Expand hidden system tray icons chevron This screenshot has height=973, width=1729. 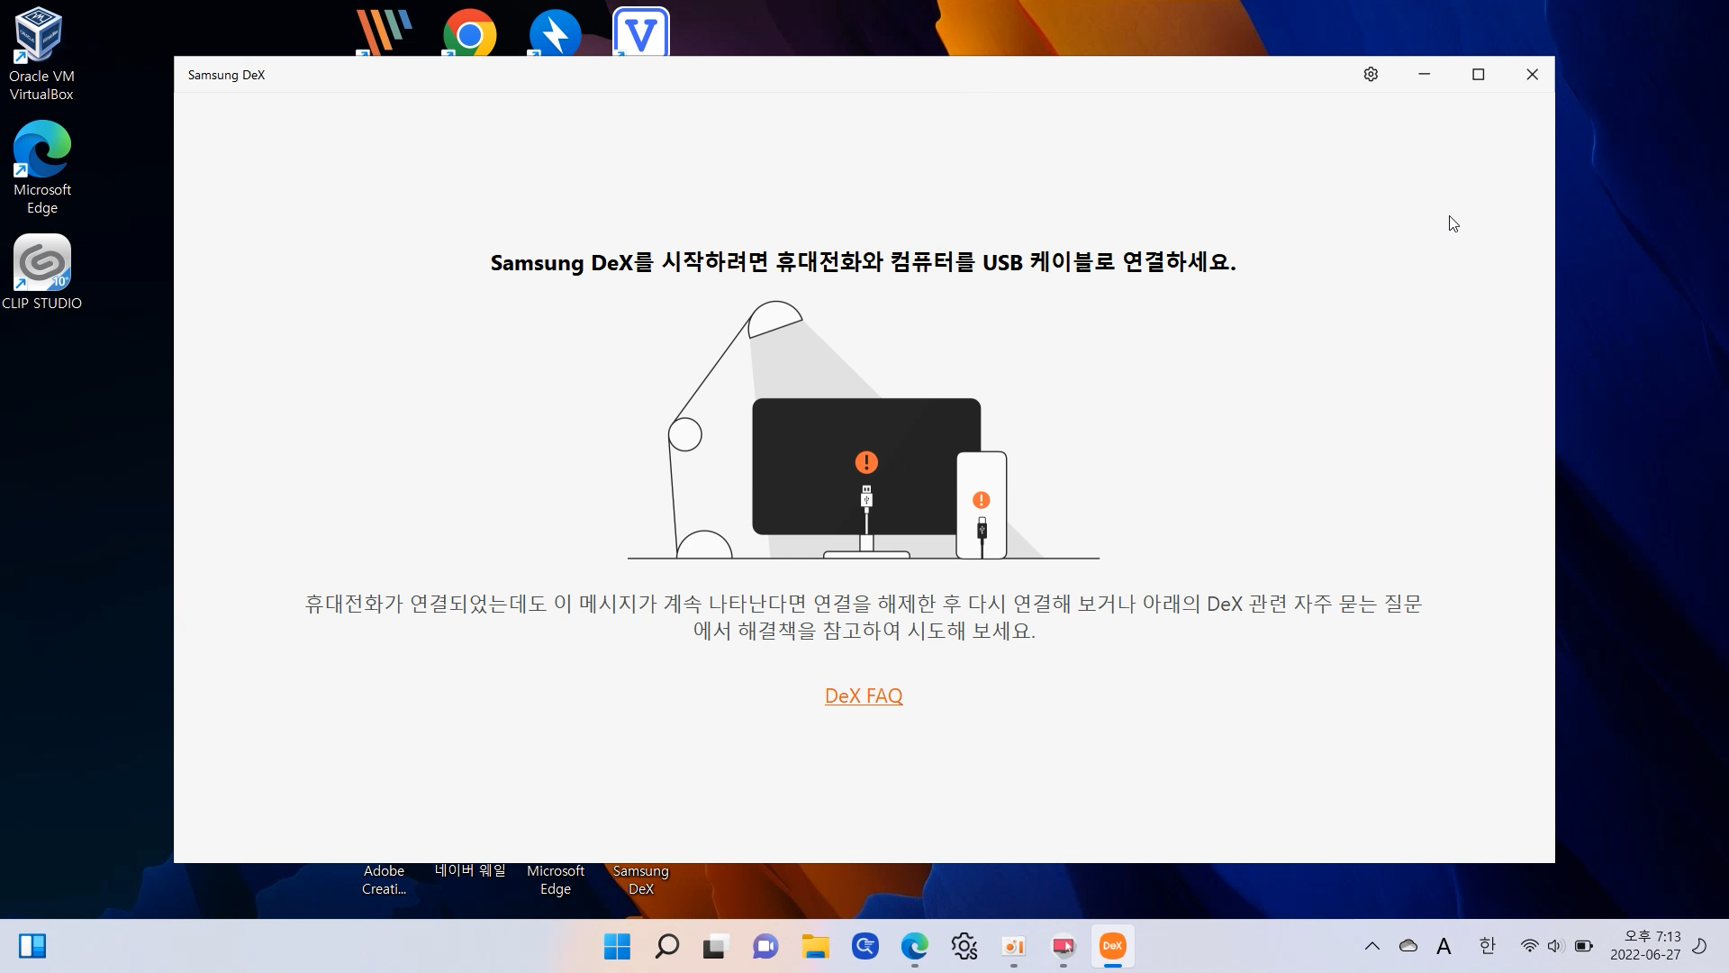tap(1371, 946)
